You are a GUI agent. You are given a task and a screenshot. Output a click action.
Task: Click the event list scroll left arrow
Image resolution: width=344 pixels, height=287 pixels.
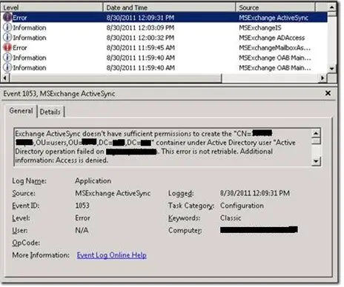point(5,78)
